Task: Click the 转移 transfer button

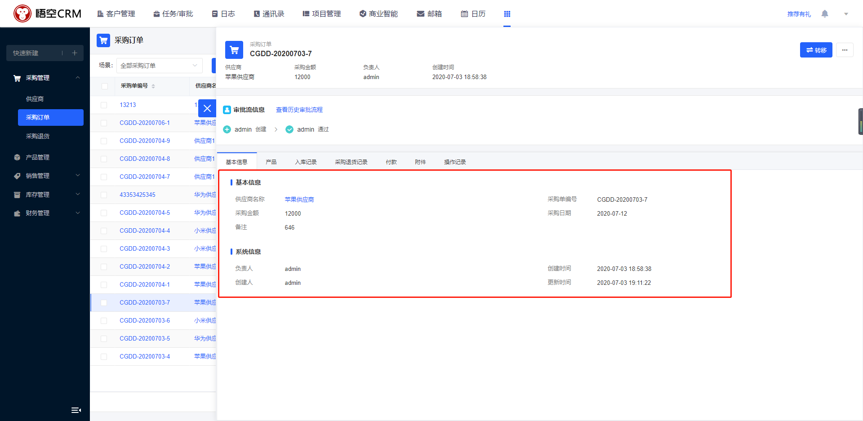Action: click(x=816, y=50)
